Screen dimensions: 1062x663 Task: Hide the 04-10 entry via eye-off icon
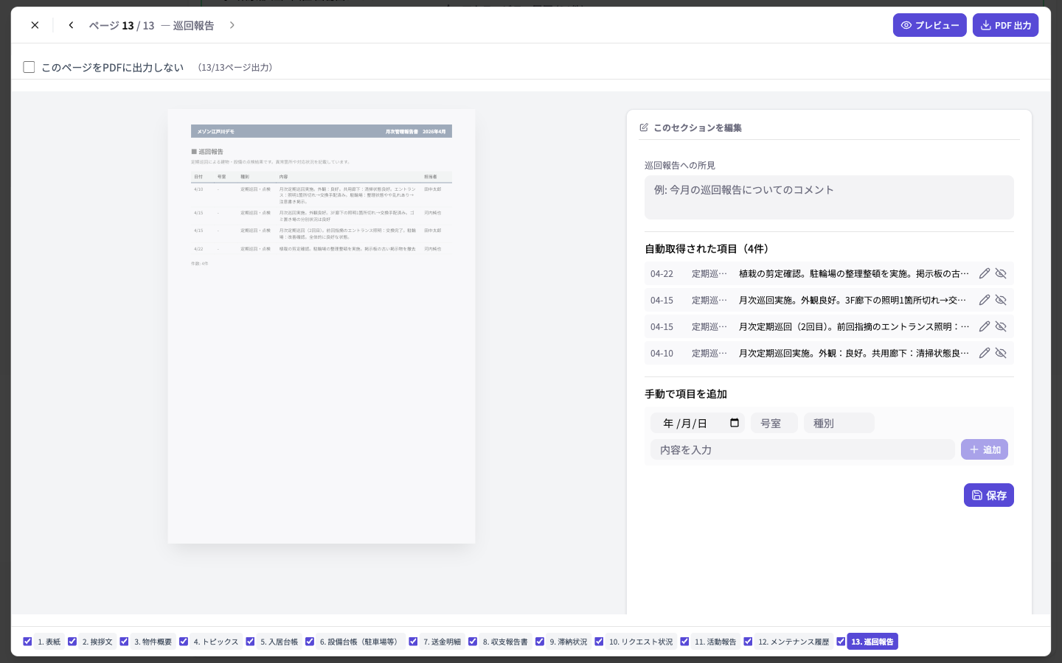point(1001,353)
